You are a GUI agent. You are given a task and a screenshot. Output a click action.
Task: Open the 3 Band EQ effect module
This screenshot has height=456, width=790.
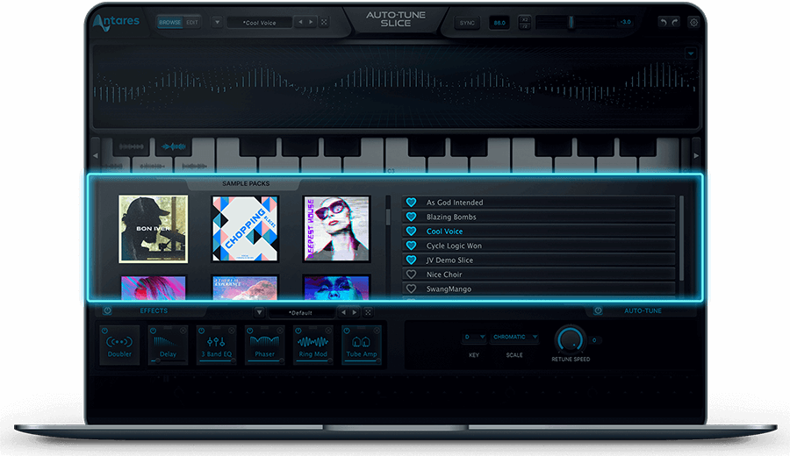[216, 345]
